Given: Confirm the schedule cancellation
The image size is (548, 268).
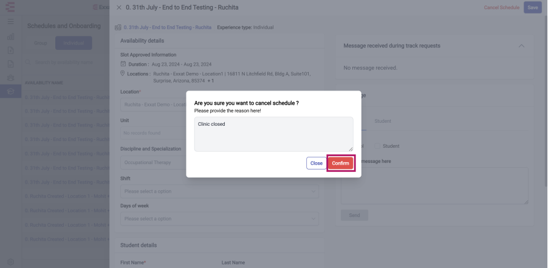Looking at the screenshot, I should (340, 163).
